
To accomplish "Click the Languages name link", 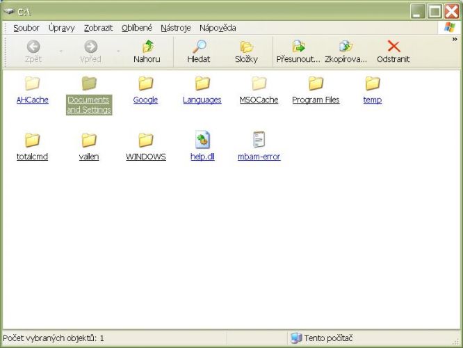I will click(x=202, y=100).
